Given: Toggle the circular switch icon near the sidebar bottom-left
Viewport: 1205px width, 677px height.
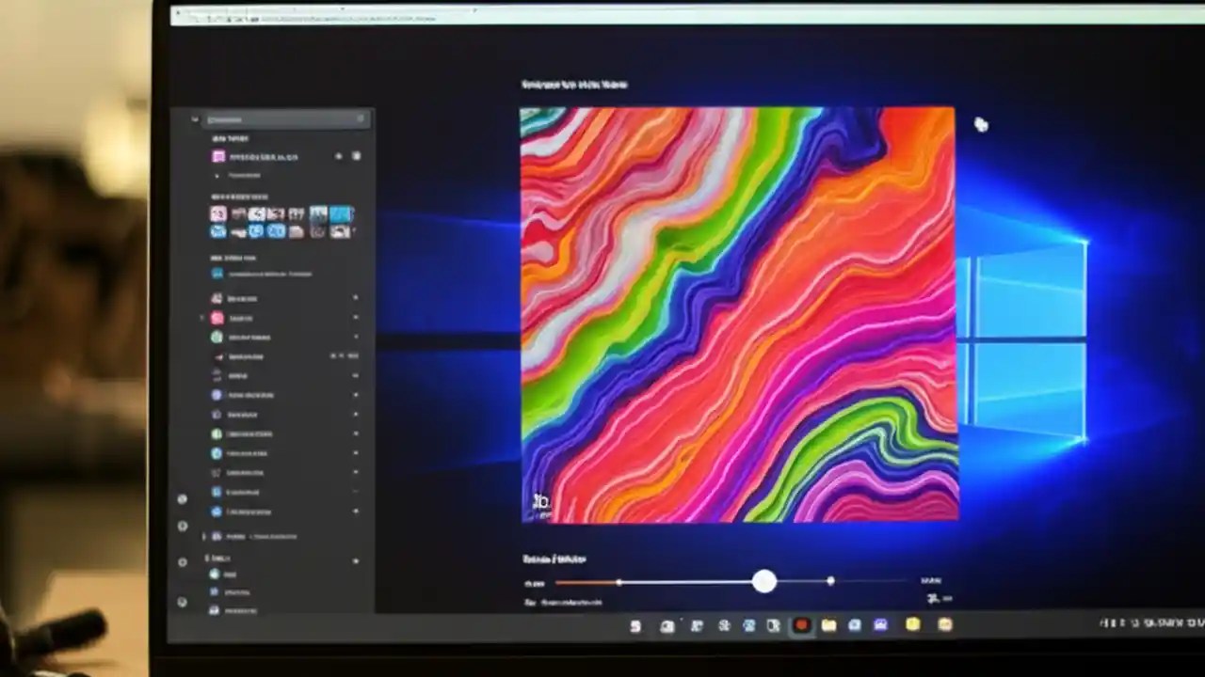Looking at the screenshot, I should pos(182,600).
